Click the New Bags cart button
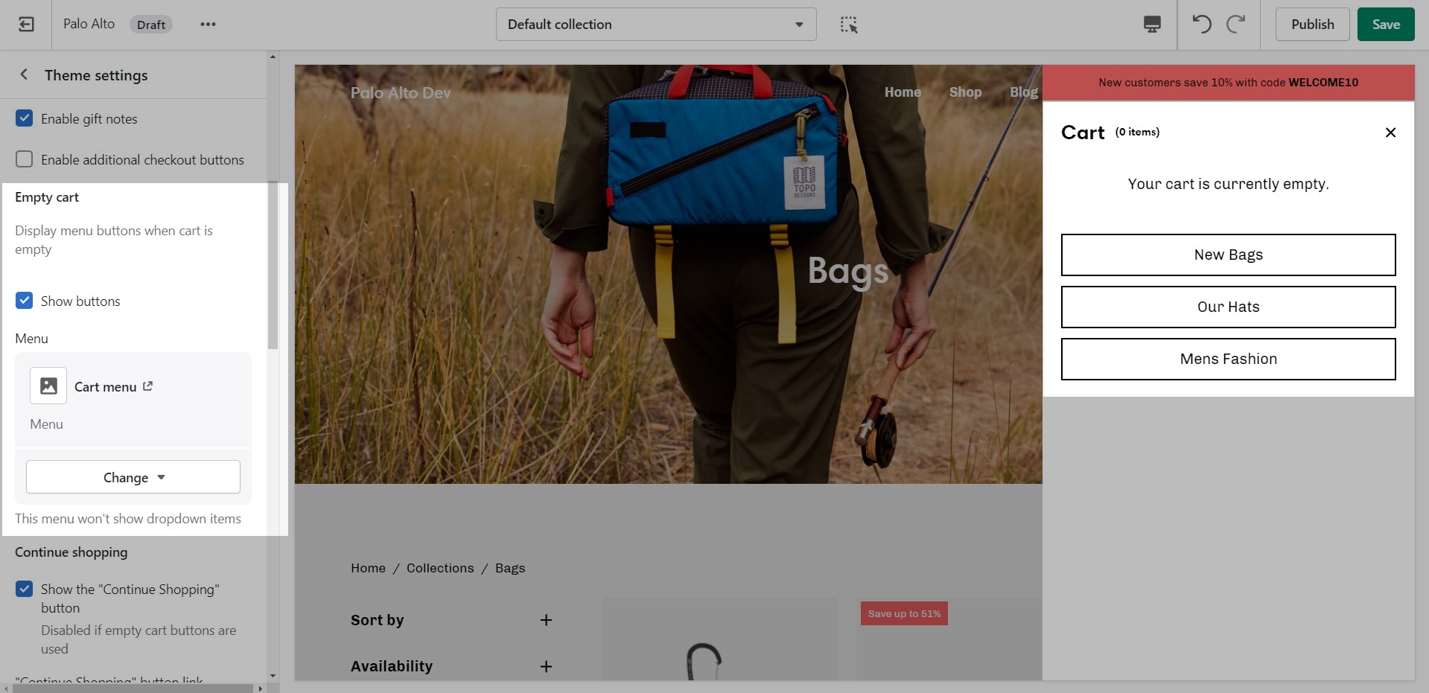 pyautogui.click(x=1228, y=255)
